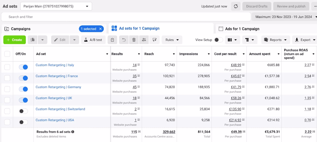Open Custom Retargeting | Switzerland ad set link
317x142 pixels.
[x=60, y=109]
